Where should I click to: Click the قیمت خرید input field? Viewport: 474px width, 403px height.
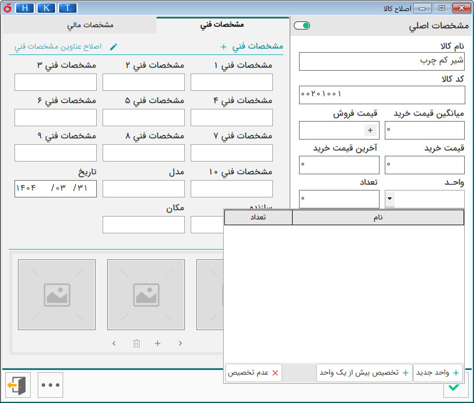click(424, 165)
